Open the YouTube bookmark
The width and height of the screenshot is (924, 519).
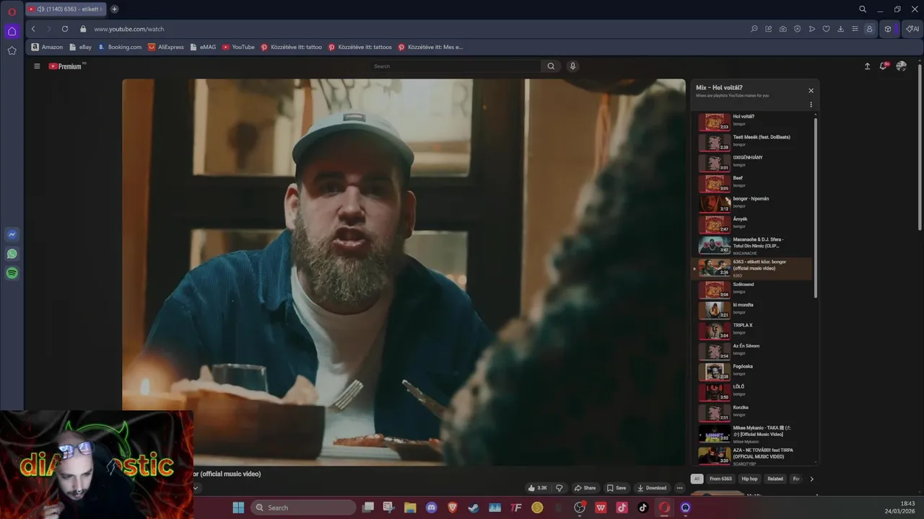238,47
